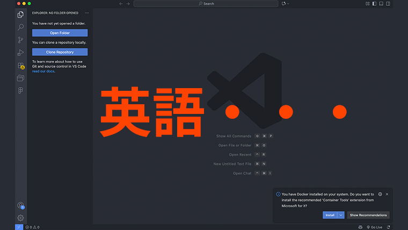Image resolution: width=408 pixels, height=230 pixels.
Task: Open the Search view in activity bar
Action: [20, 27]
